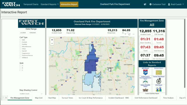This screenshot has height=105, width=187.
Task: Click the 01:48 Turnout value
Action: coord(159,39)
